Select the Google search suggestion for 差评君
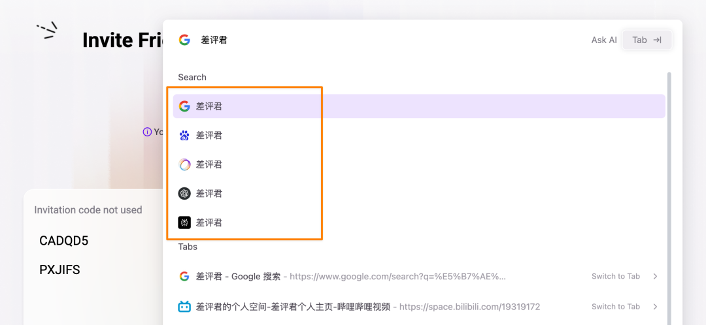706x325 pixels. tap(419, 106)
